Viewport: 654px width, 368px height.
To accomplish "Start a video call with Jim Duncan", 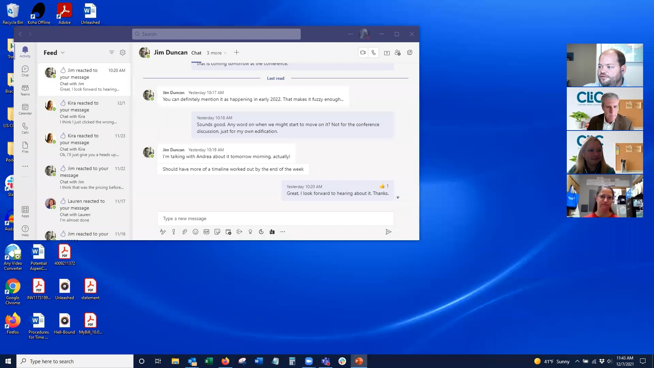I will coord(363,53).
